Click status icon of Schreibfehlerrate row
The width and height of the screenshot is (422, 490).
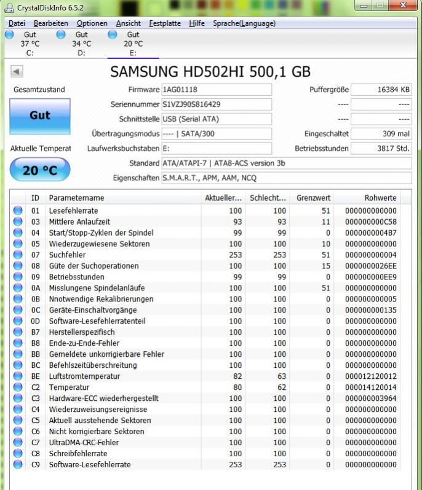pos(18,453)
